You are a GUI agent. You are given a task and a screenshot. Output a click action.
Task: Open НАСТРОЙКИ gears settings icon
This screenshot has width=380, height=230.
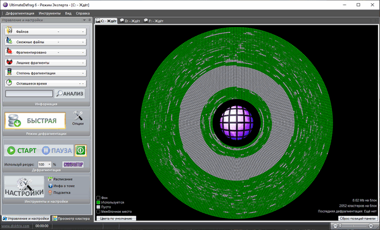(x=24, y=186)
